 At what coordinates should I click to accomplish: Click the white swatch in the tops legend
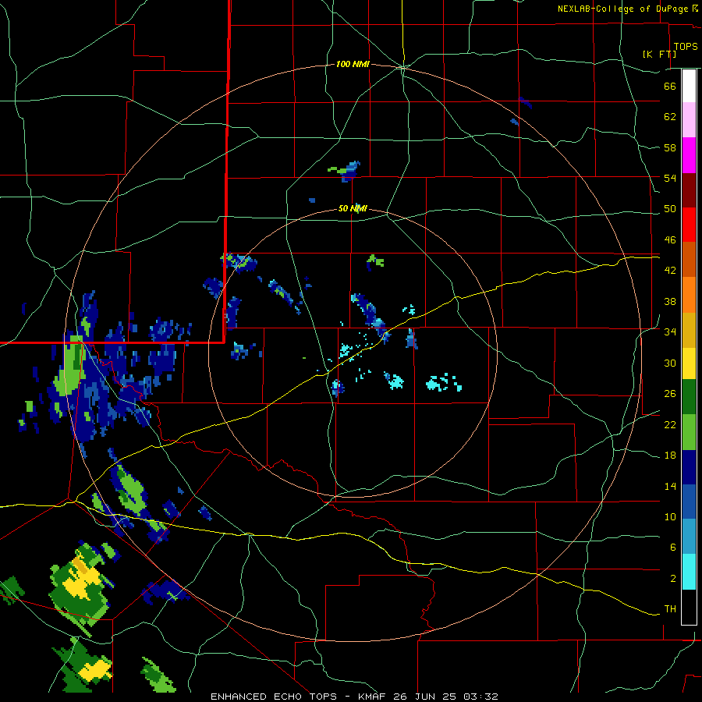point(689,86)
